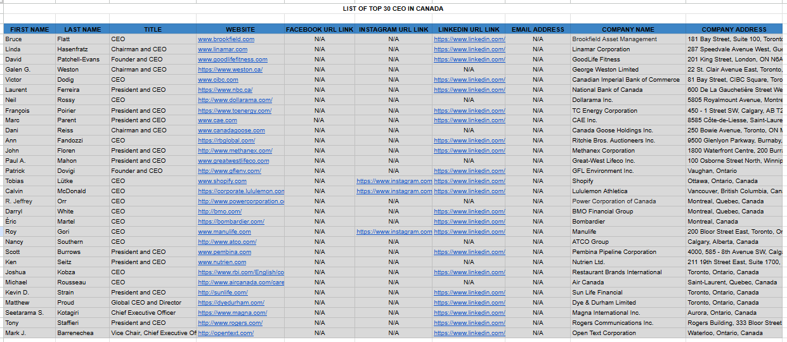787x342 pixels.
Task: Open the http://www.rogers.com/ link
Action: [230, 323]
